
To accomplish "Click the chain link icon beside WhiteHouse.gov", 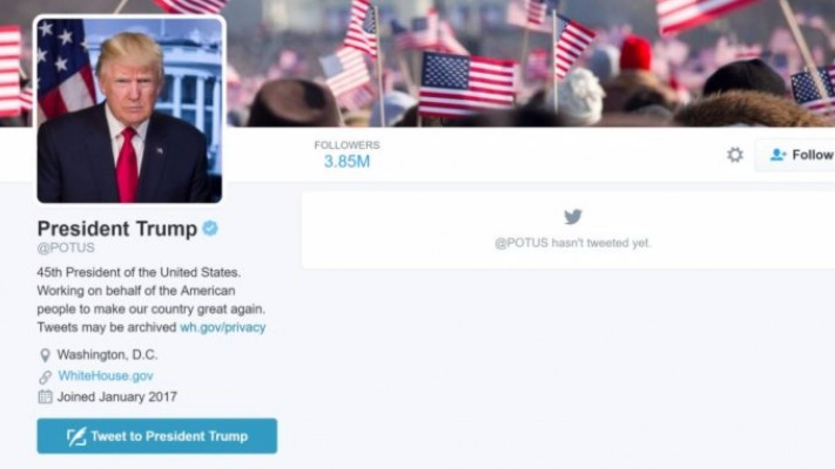I will [45, 377].
